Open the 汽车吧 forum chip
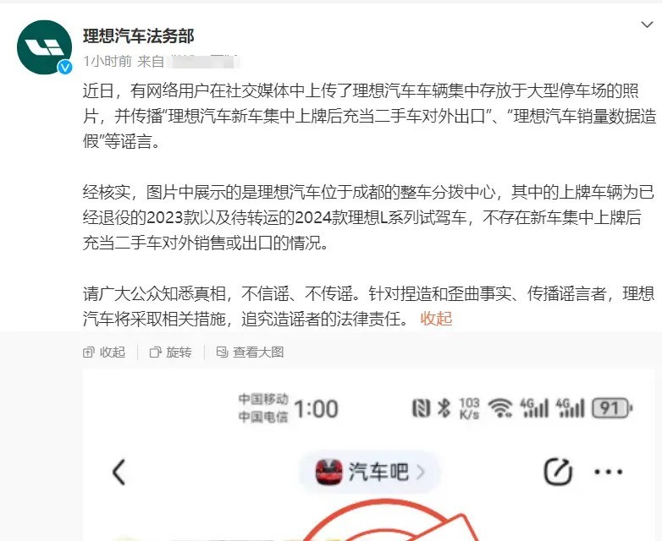 coord(370,472)
